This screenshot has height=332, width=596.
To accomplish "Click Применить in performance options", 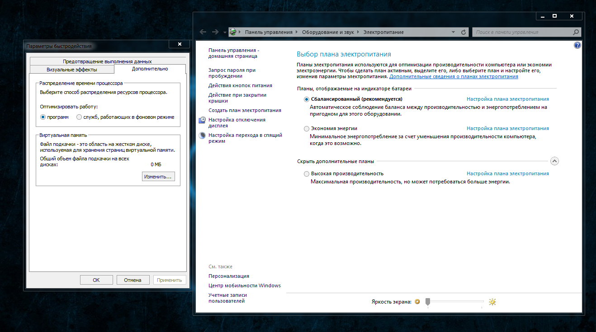I will [x=170, y=280].
